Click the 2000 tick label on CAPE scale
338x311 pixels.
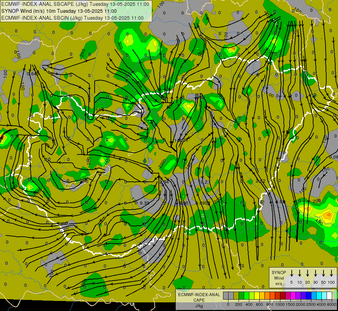(x=300, y=304)
